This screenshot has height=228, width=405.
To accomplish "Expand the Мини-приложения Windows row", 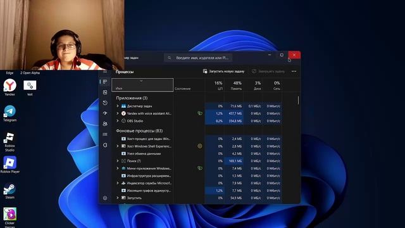I will tap(118, 168).
